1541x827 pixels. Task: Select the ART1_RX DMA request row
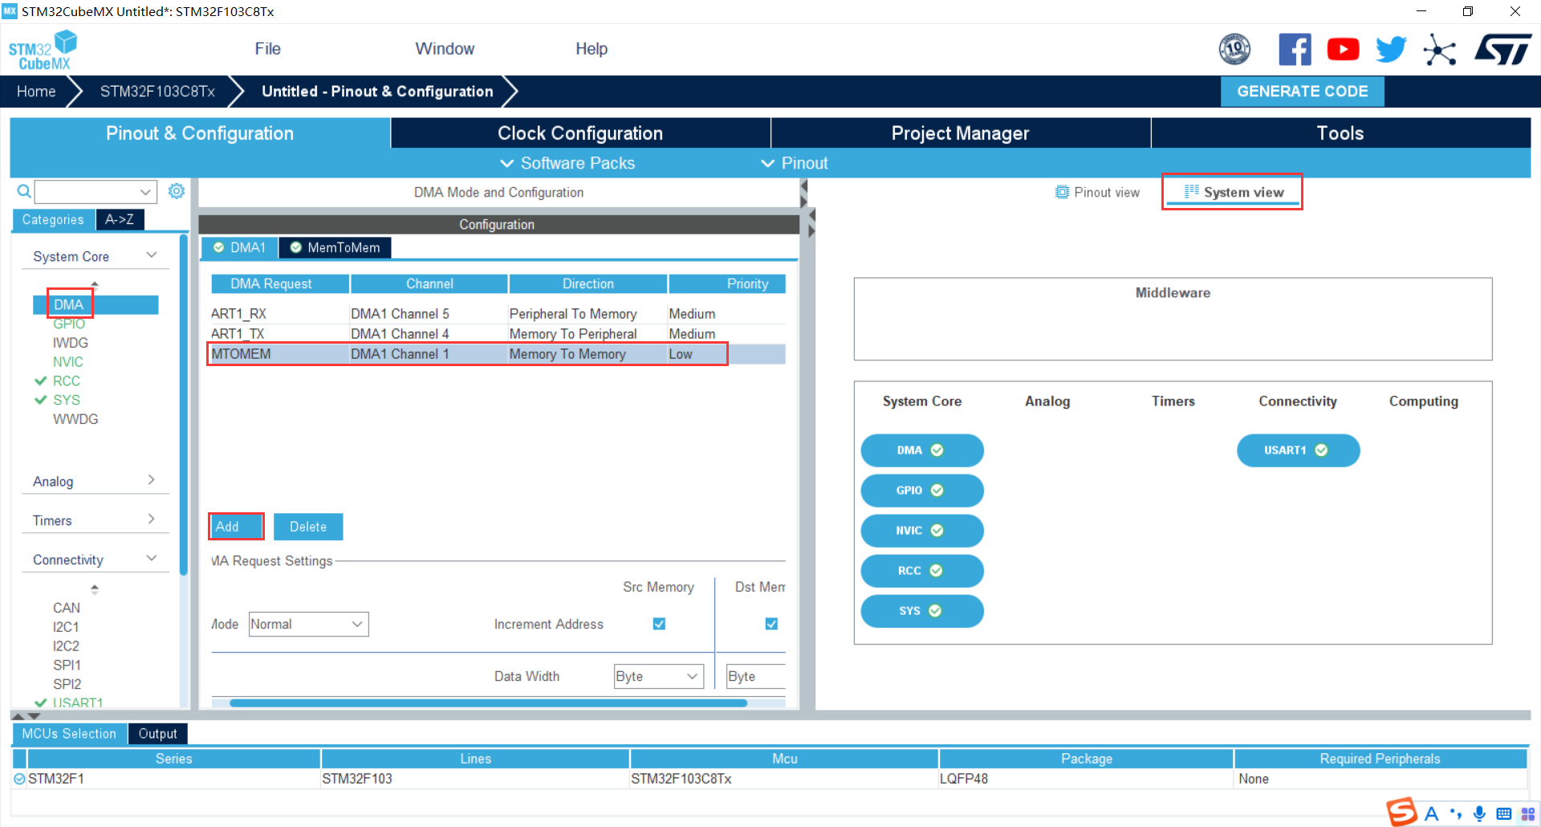498,314
